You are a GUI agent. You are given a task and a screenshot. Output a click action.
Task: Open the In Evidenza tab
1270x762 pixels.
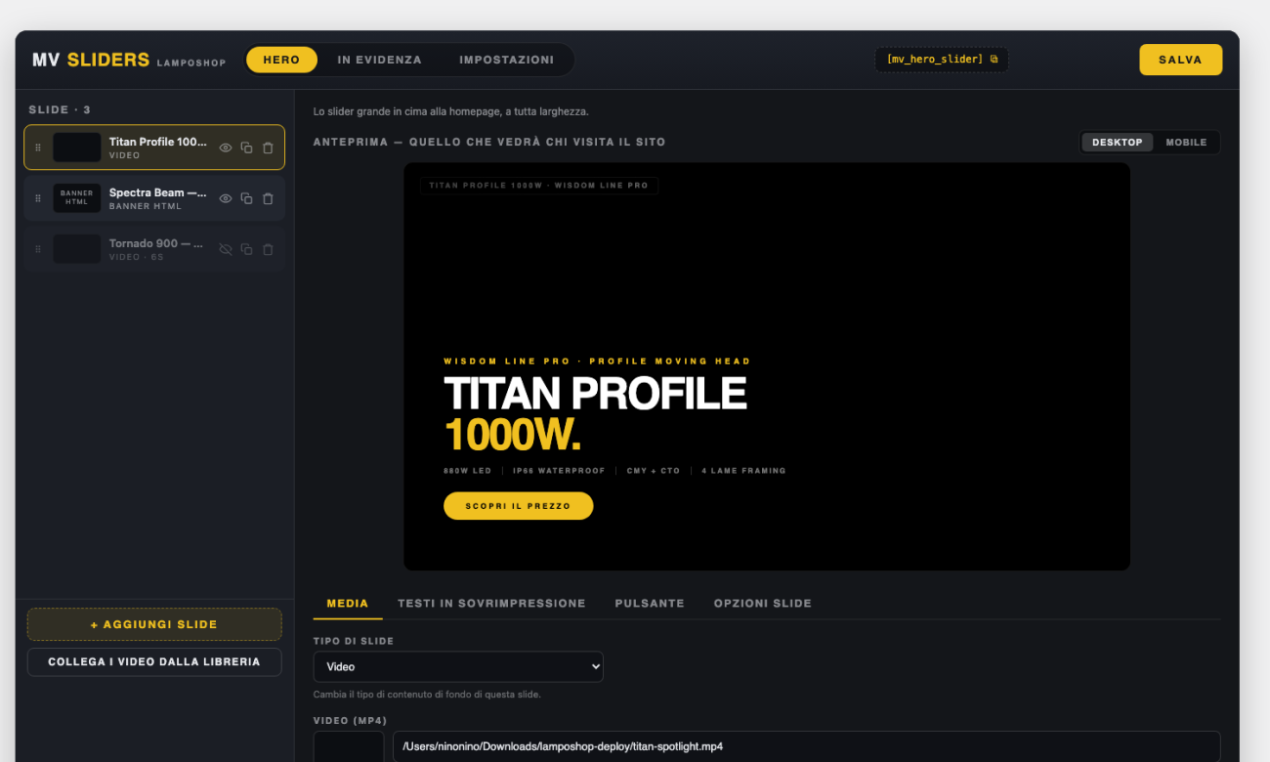[x=380, y=60]
